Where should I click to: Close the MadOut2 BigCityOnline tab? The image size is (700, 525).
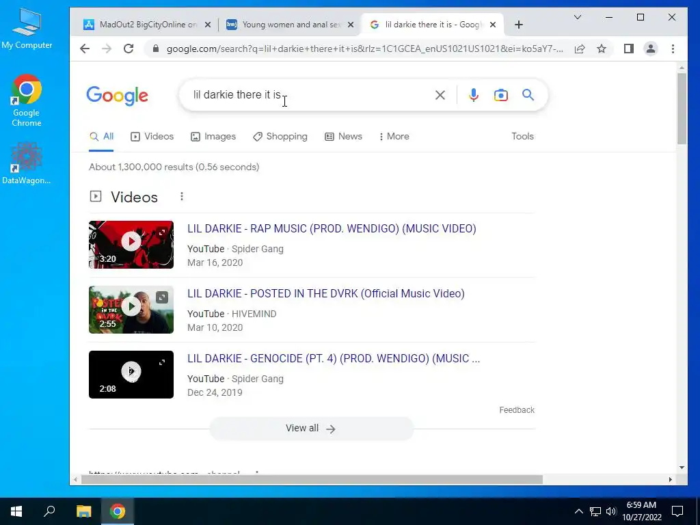pyautogui.click(x=208, y=25)
